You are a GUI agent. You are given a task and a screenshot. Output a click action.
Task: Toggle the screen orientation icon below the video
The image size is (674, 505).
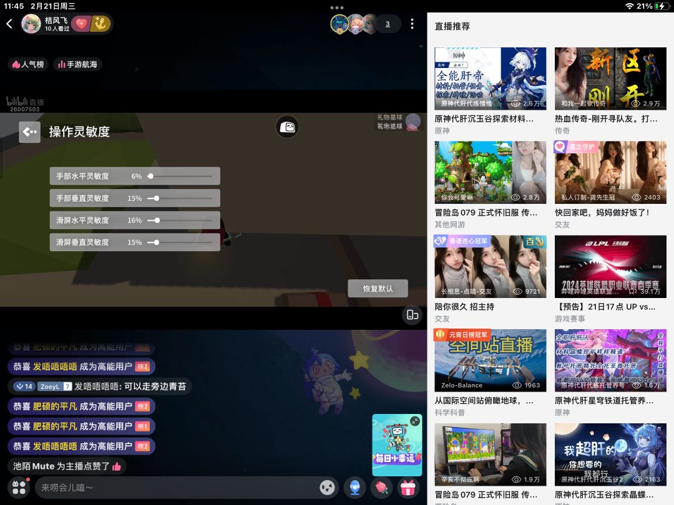point(413,315)
